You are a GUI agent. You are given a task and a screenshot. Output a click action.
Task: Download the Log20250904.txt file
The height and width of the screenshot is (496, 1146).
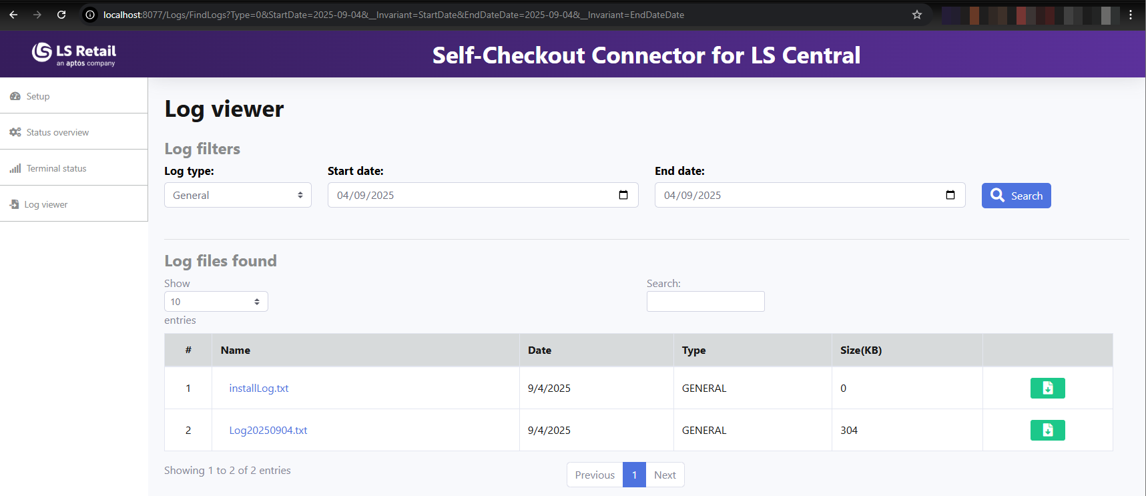(x=1047, y=430)
